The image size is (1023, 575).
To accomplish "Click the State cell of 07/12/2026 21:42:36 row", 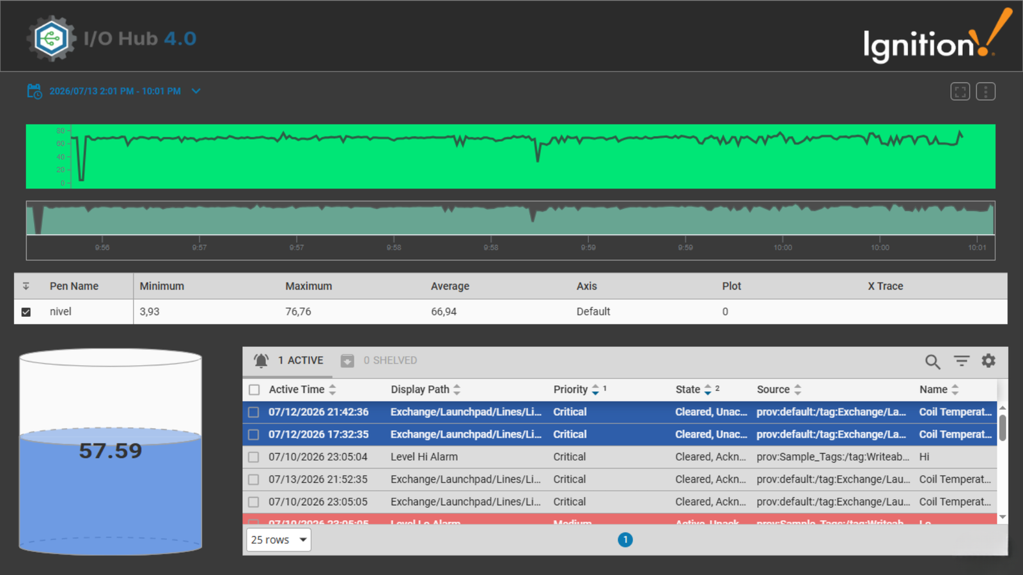I will [x=711, y=412].
